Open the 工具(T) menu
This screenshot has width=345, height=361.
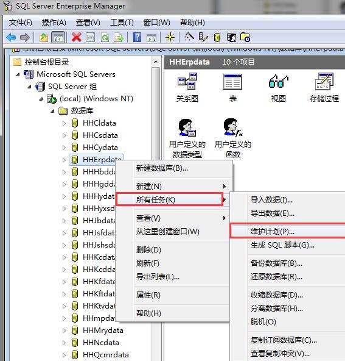[122, 23]
